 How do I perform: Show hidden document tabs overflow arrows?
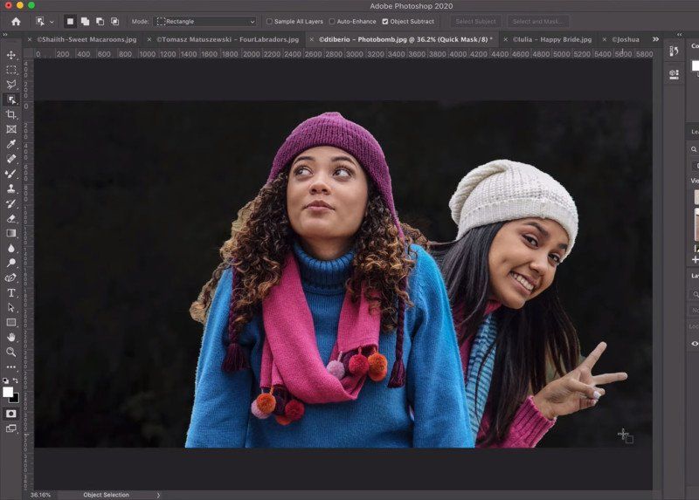[x=655, y=39]
